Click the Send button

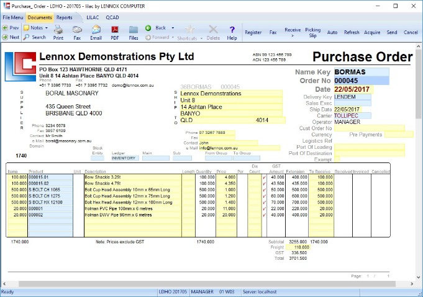(x=392, y=32)
